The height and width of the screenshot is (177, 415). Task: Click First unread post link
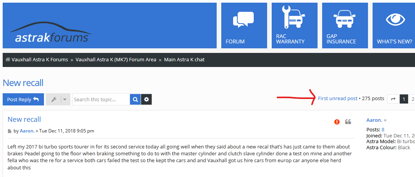338,98
